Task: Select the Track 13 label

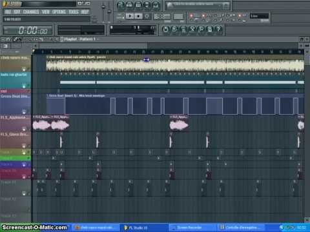Action: [8, 216]
